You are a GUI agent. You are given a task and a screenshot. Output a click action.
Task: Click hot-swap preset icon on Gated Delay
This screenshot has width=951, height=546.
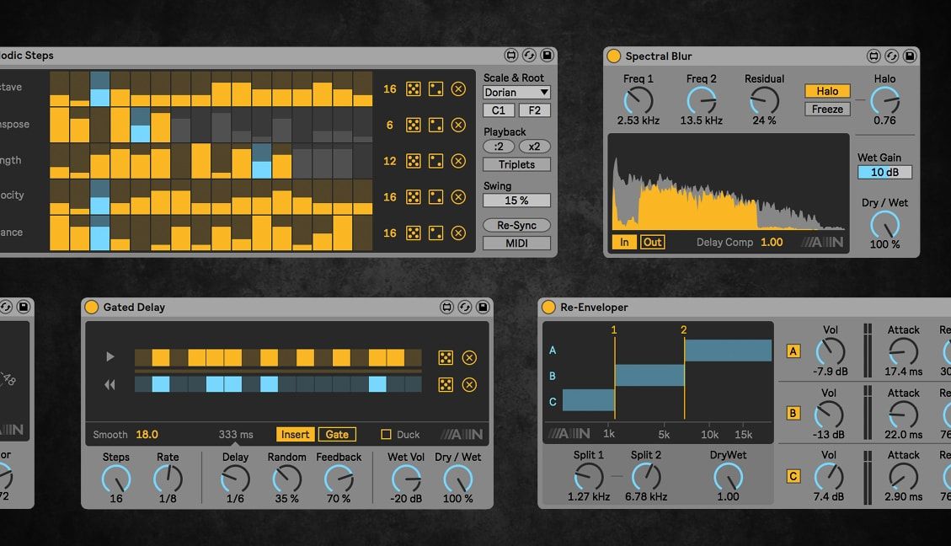pyautogui.click(x=465, y=307)
